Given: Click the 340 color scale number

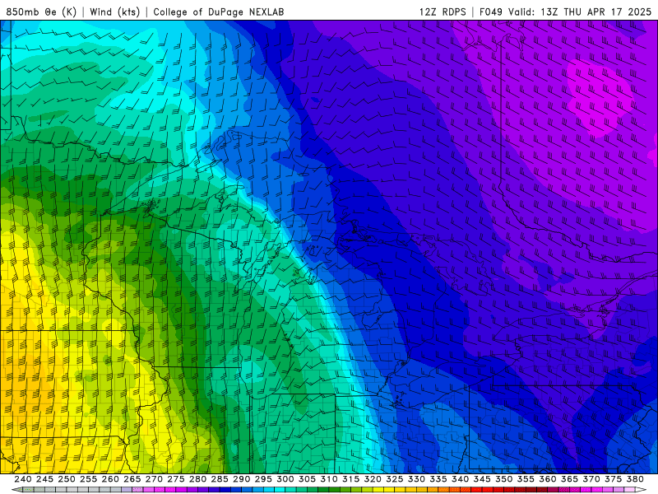Looking at the screenshot, I should point(460,479).
